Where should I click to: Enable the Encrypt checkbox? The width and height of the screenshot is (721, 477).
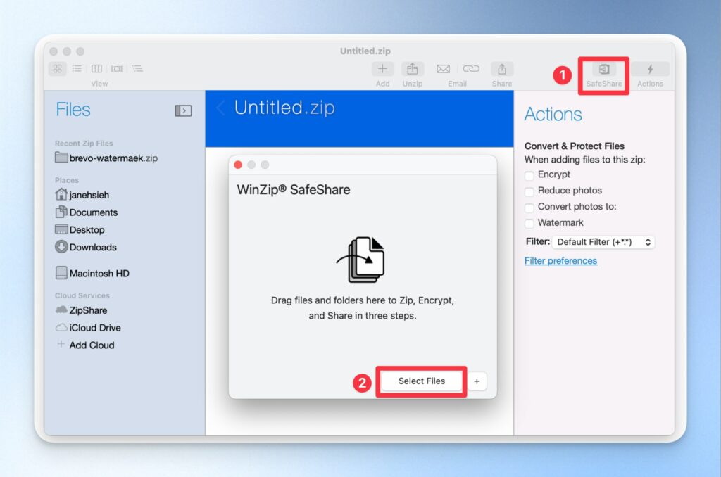529,176
